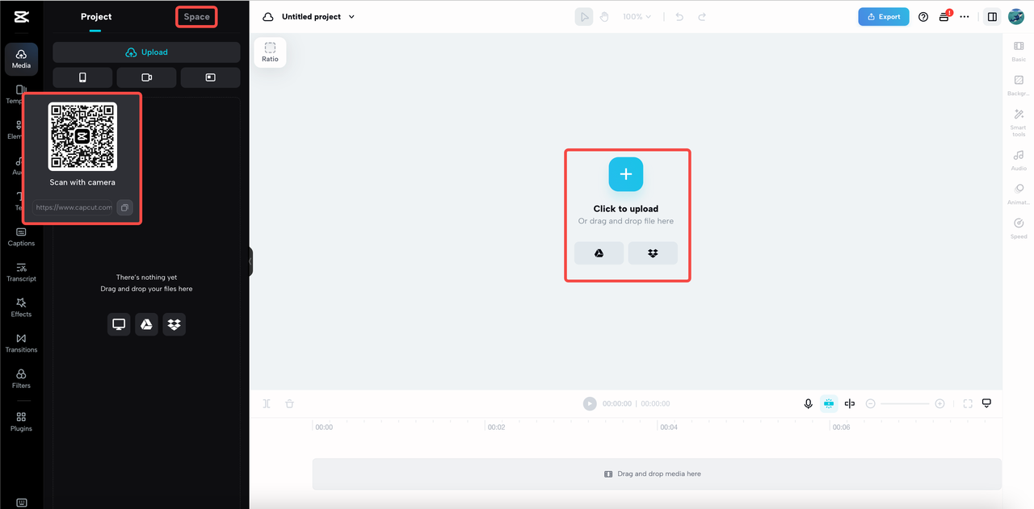Image resolution: width=1034 pixels, height=509 pixels.
Task: Open the 100% zoom dropdown
Action: [637, 17]
